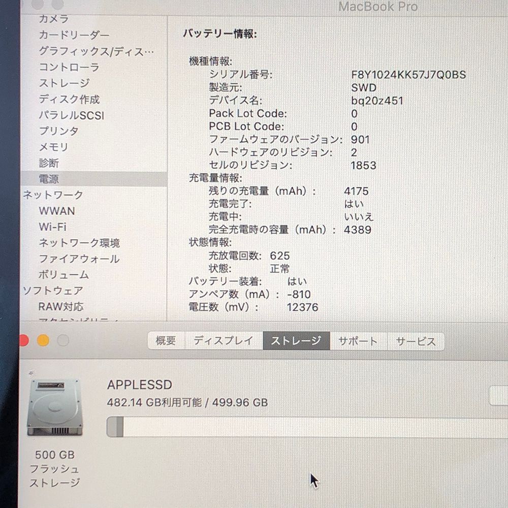
Task: Open グラフィックス/ディス… sidebar entry
Action: coord(96,51)
